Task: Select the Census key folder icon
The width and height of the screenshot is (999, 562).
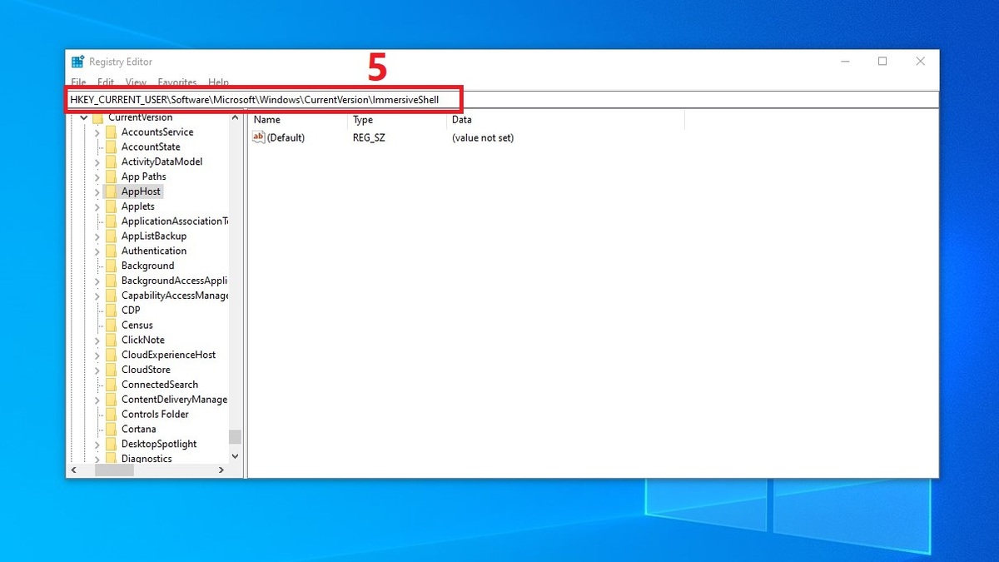Action: (111, 325)
